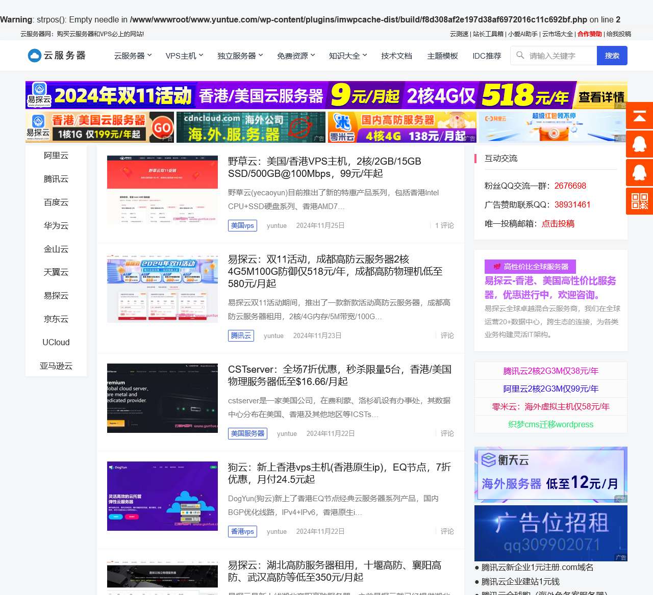Select 金山云 in the sidebar
Screen dimensions: 653x595
pyautogui.click(x=56, y=249)
